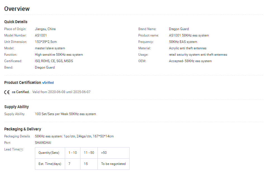Screen dimensions: 264x175
Task: Click the Certificated value listing ISO, ROHS
Action: coord(54,61)
